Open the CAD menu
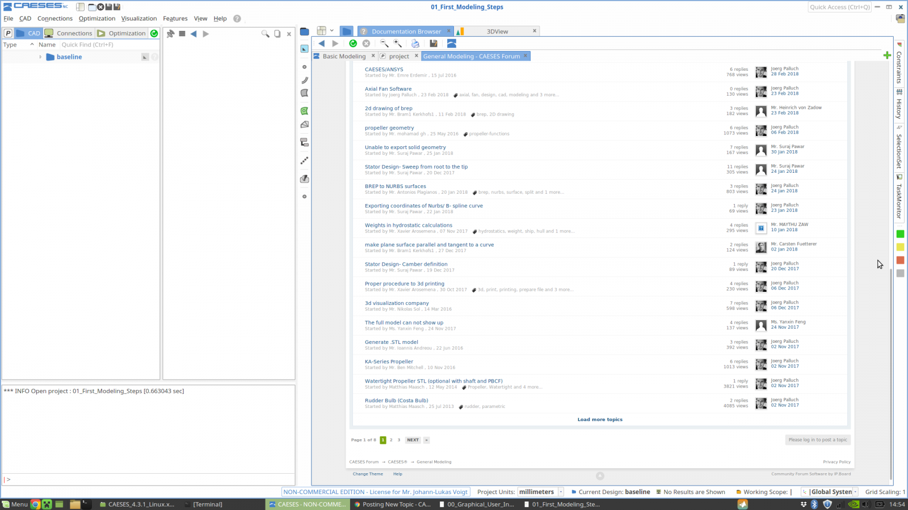Screen dimensions: 908x510 [26, 19]
